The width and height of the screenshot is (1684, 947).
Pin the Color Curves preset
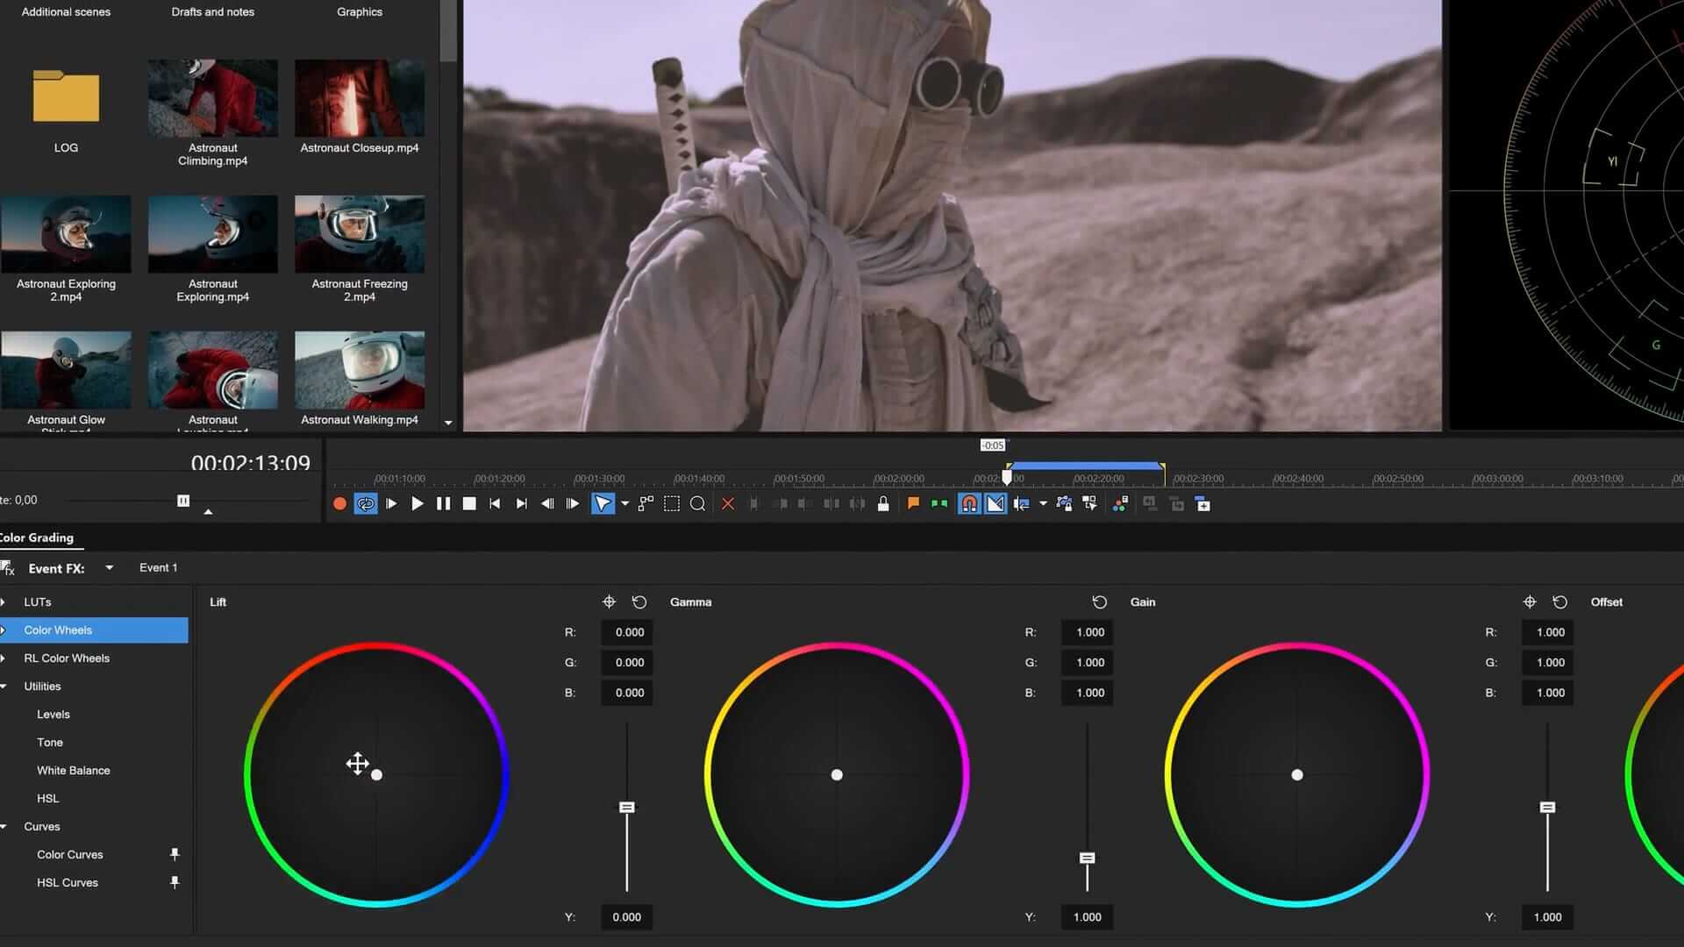pos(175,853)
